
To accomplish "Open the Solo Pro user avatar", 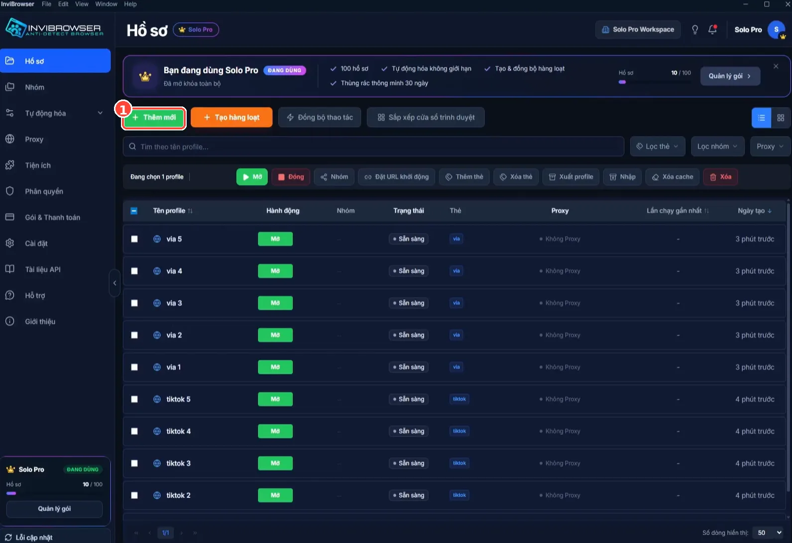I will (x=776, y=29).
